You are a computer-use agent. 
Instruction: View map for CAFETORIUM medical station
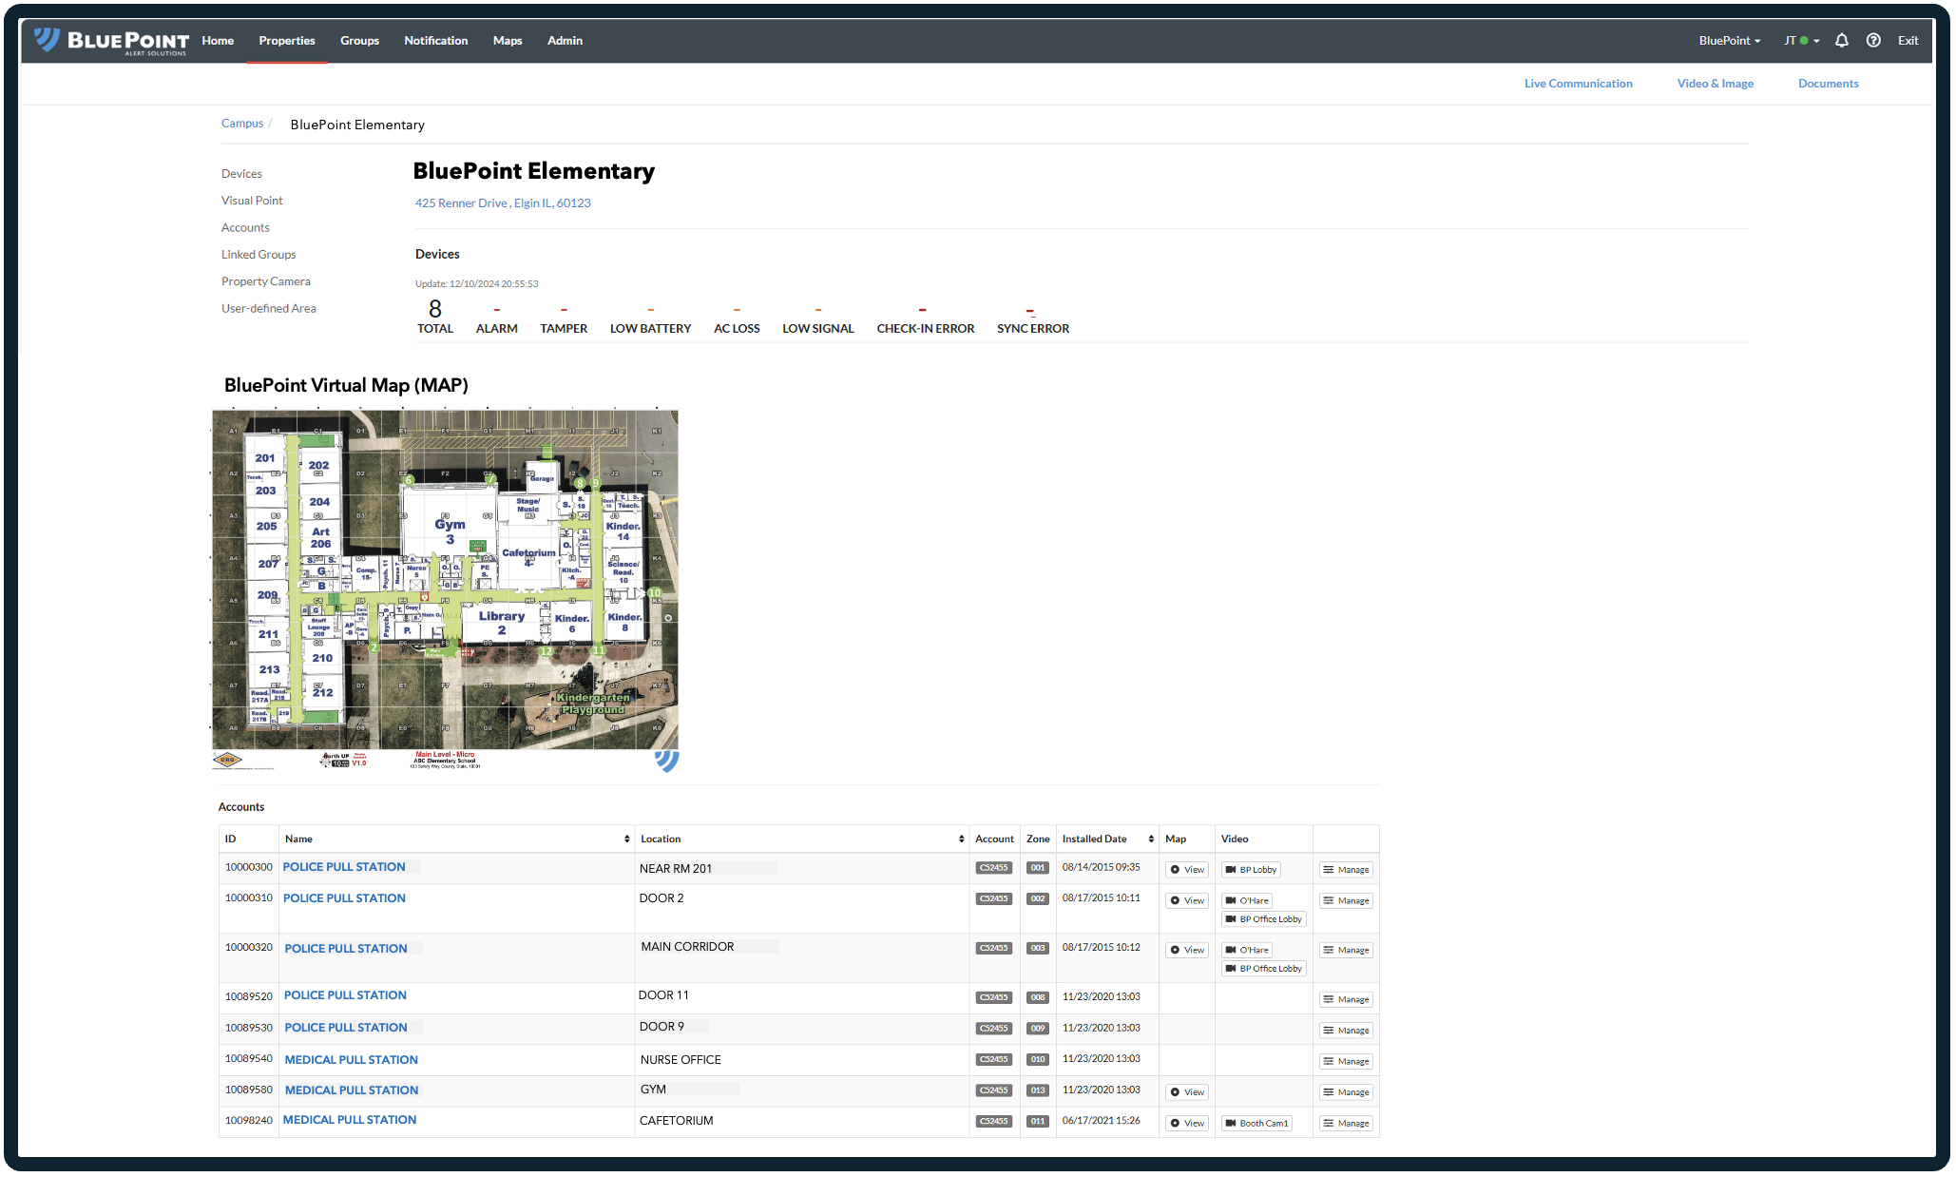(x=1187, y=1124)
